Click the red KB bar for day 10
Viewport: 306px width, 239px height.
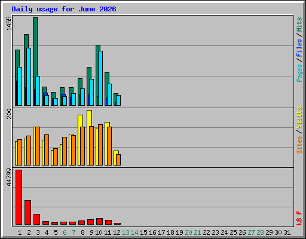pyautogui.click(x=100, y=221)
